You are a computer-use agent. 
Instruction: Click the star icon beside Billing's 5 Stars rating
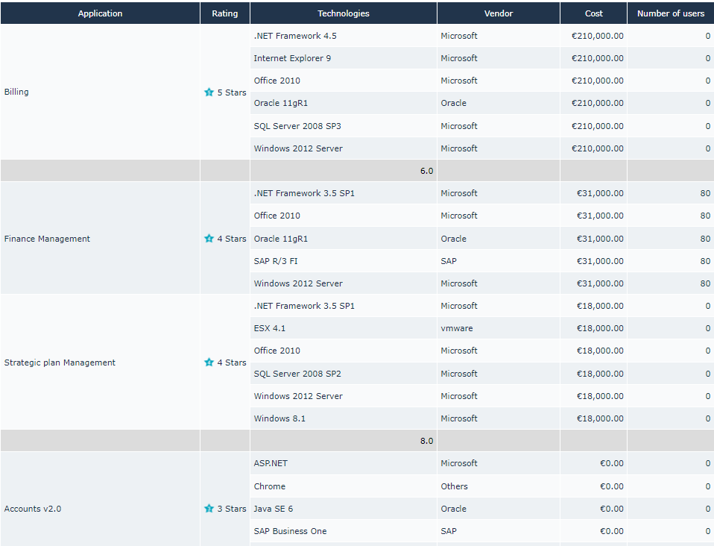tap(209, 92)
